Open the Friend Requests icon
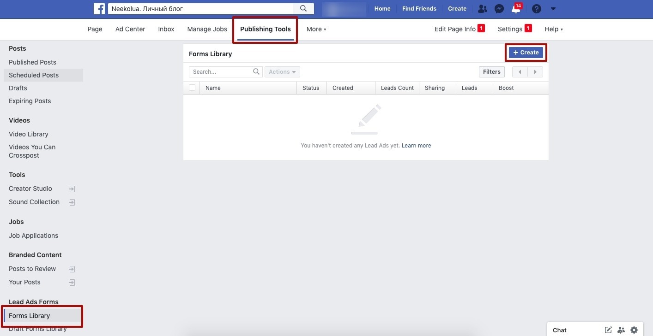Viewport: 653px width, 336px height. coord(482,8)
